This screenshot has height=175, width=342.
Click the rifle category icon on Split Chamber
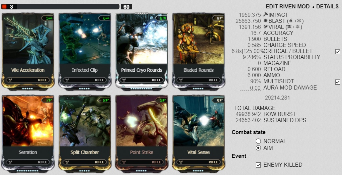(x=67, y=162)
